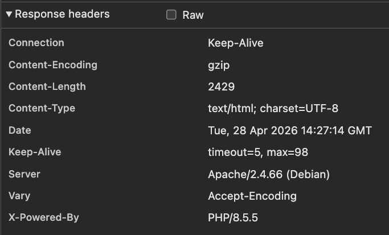Image resolution: width=389 pixels, height=235 pixels.
Task: Collapse the Response headers section
Action: 9,14
